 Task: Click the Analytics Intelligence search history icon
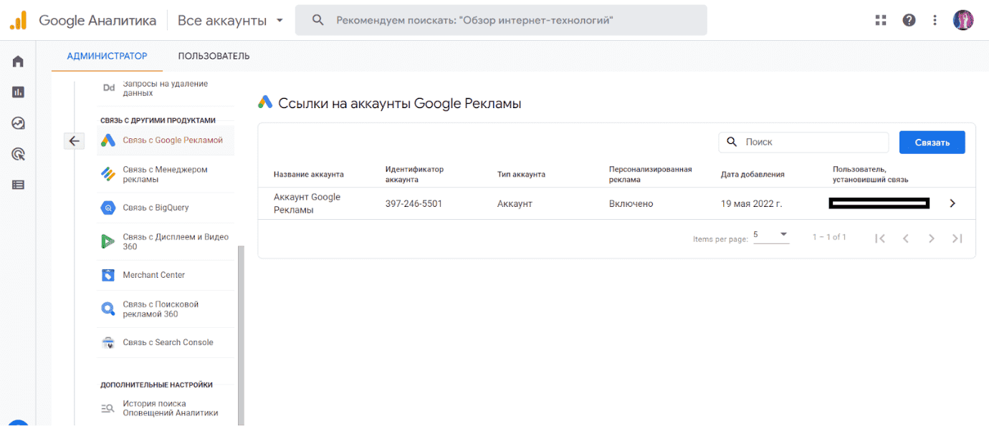(x=108, y=408)
